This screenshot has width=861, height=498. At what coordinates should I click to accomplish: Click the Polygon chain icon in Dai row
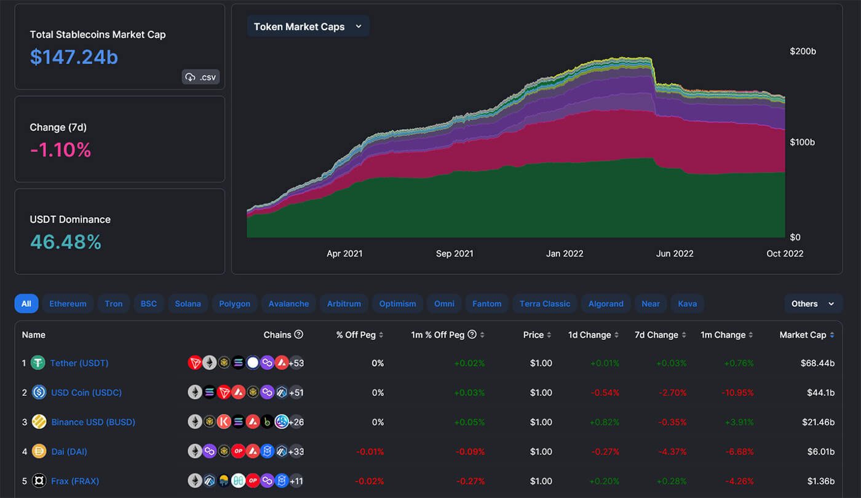point(210,451)
